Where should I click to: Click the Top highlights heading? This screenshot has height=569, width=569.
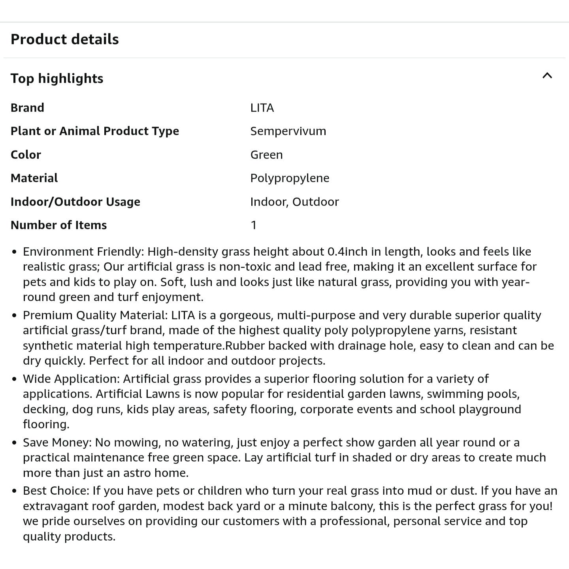(x=57, y=78)
